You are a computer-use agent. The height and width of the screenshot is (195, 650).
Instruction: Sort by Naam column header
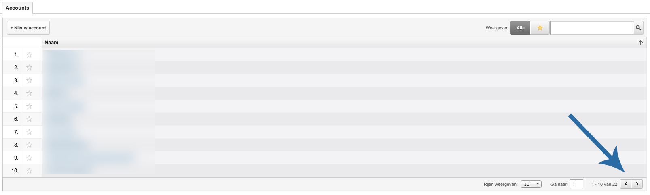(51, 43)
